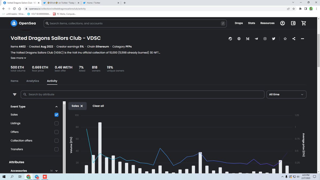320x180 pixels.
Task: Click the Search items, collections, and accounts box
Action: coord(135,23)
